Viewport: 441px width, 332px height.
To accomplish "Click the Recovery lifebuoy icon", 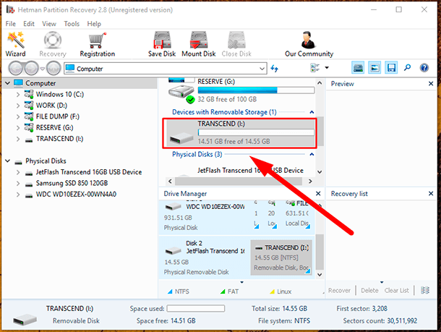I will [53, 41].
